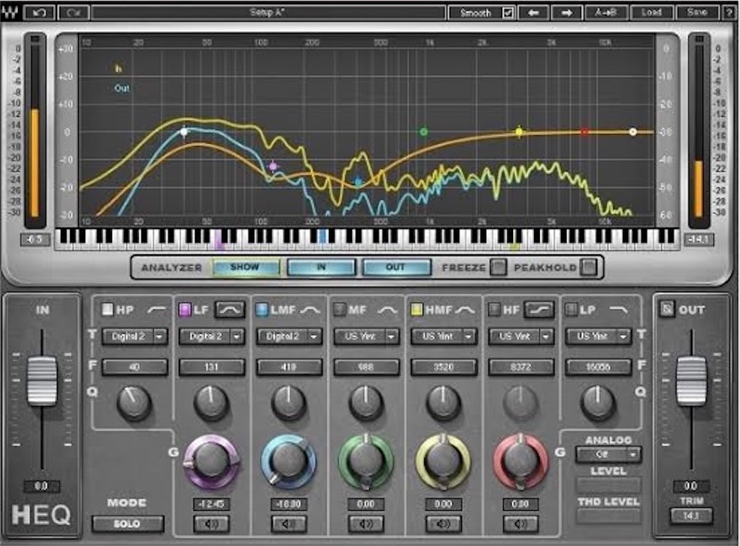
Task: Go to next preset arrow
Action: 567,13
